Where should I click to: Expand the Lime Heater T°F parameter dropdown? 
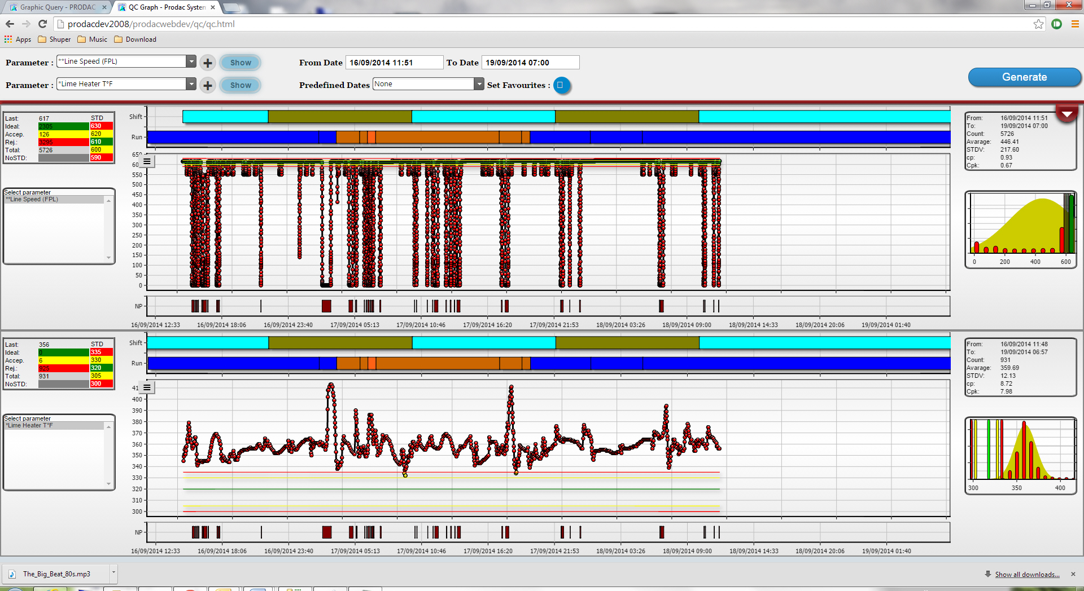tap(191, 84)
